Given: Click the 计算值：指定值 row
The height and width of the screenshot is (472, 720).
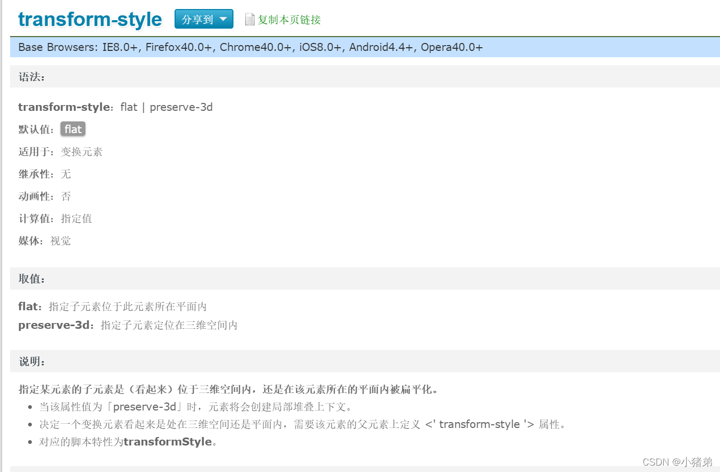Looking at the screenshot, I should point(55,218).
